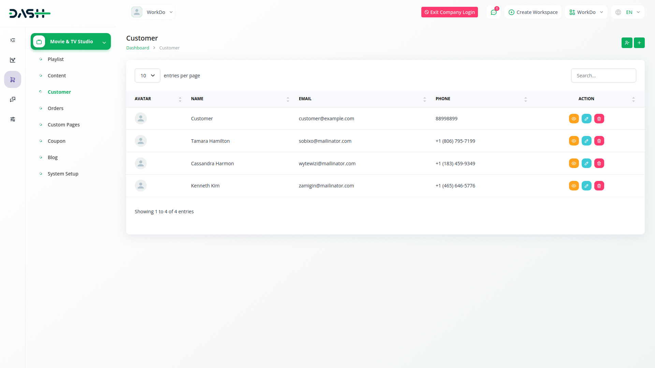Click the shopping cart sidebar icon

click(x=13, y=80)
